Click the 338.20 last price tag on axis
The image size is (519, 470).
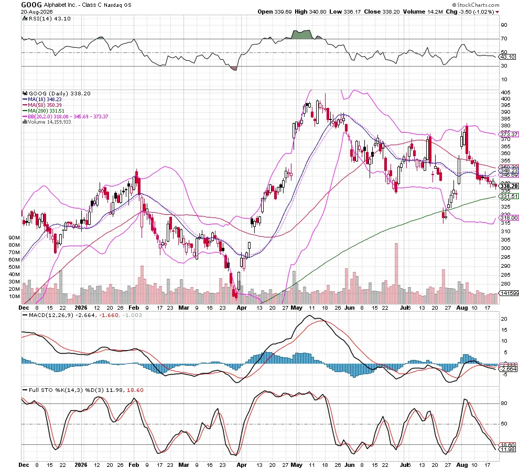(x=509, y=186)
